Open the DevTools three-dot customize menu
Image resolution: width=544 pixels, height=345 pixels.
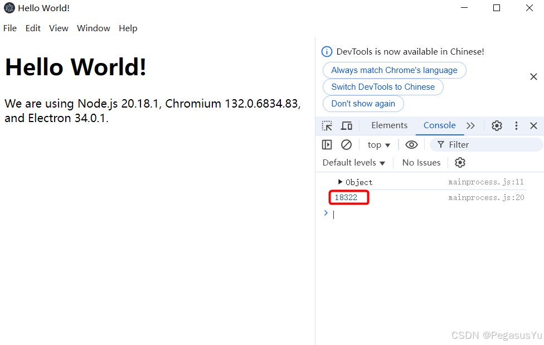[516, 125]
